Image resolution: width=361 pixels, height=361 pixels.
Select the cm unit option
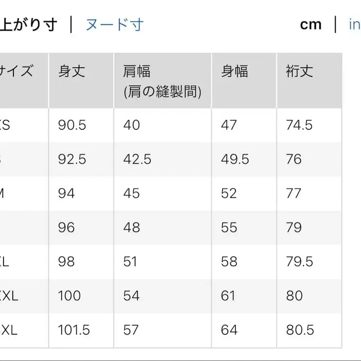point(311,24)
